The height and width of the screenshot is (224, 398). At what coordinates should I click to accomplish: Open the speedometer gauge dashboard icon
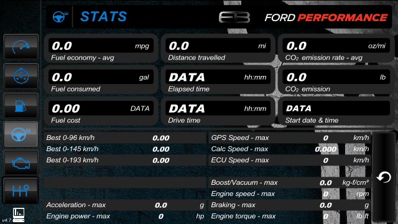(x=21, y=47)
